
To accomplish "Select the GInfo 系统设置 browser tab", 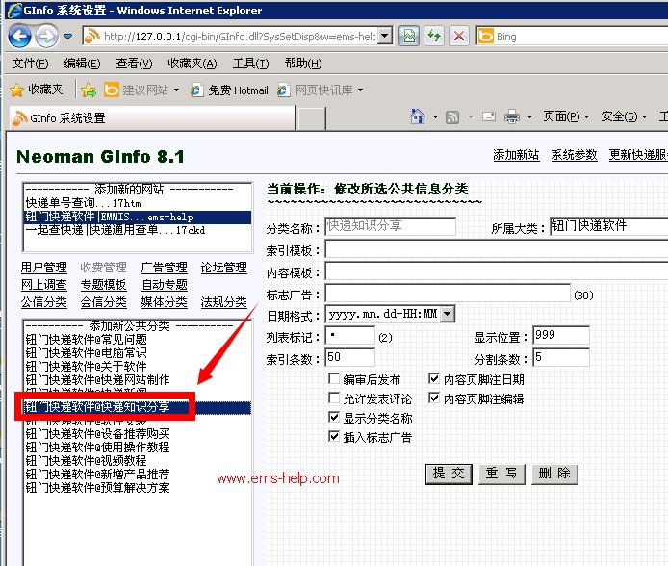I will click(x=152, y=118).
